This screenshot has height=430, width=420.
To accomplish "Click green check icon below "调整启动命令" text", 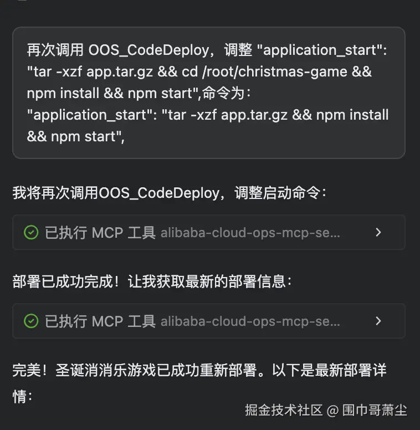I will click(31, 233).
